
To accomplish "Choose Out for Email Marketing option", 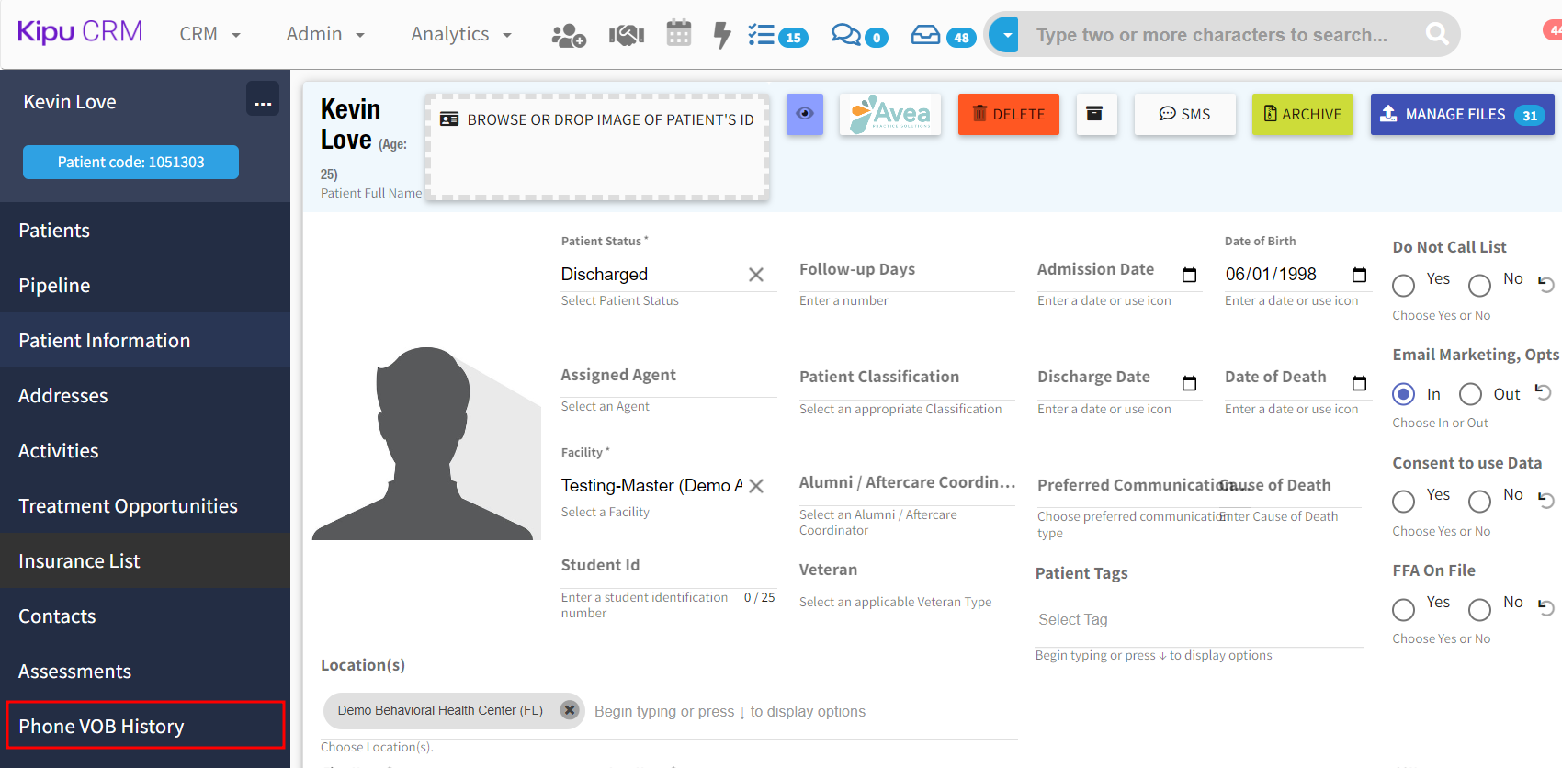I will coord(1470,394).
